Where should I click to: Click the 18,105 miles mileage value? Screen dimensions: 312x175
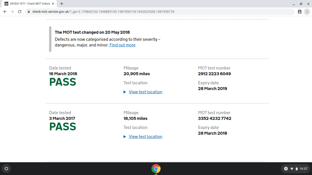point(135,118)
